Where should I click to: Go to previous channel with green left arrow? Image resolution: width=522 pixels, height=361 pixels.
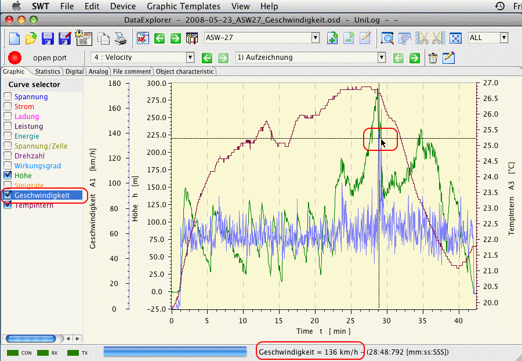click(x=207, y=58)
